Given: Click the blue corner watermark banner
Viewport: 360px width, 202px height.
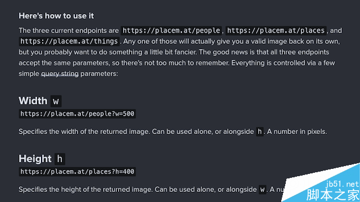Looking at the screenshot, I should pyautogui.click(x=321, y=183).
